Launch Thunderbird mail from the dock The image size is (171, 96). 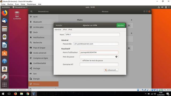coord(5,21)
